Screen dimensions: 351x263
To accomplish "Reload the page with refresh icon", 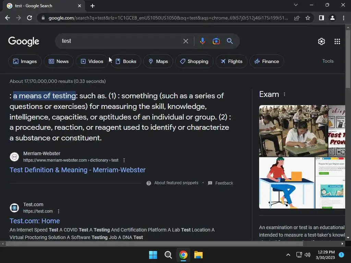I will 29,18.
